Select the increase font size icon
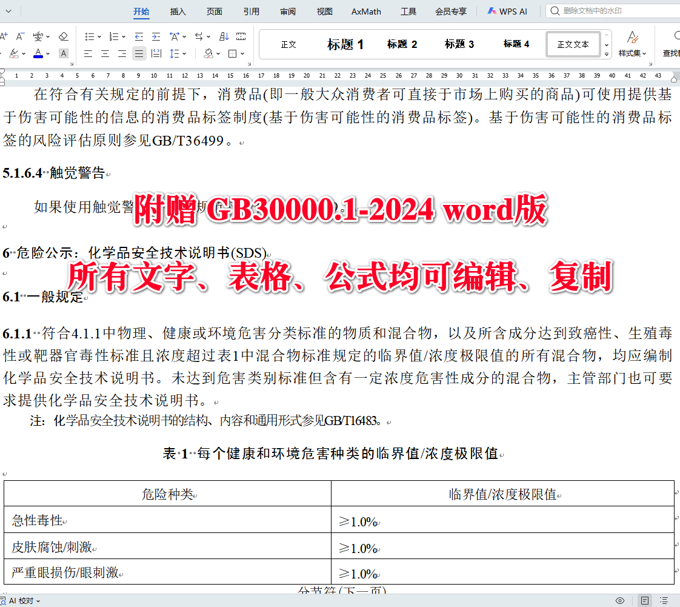This screenshot has width=680, height=607. tap(4, 36)
